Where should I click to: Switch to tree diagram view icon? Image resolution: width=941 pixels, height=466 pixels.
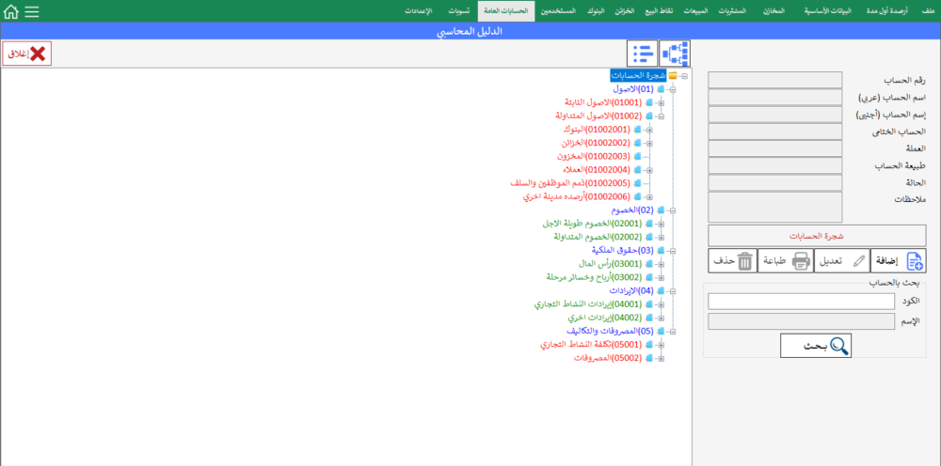(x=675, y=54)
